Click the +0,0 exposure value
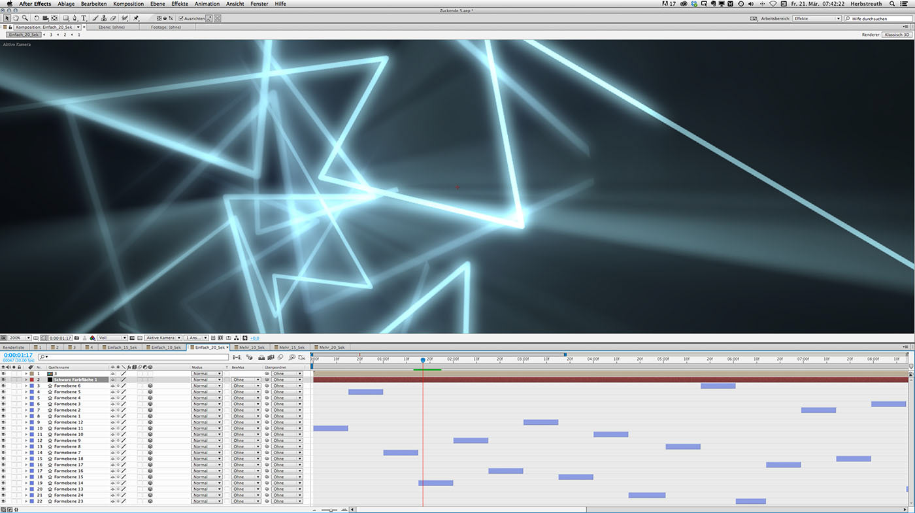 [x=255, y=338]
